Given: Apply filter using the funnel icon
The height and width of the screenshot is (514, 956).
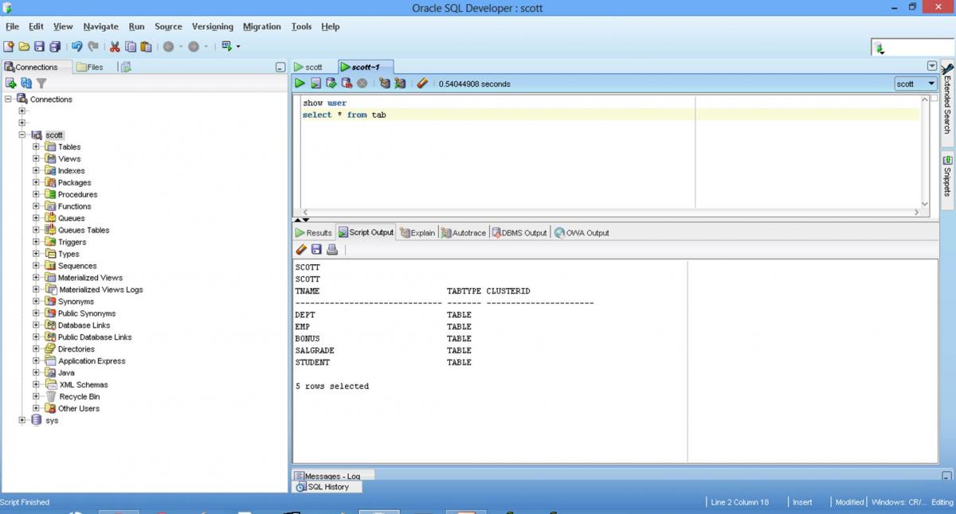Looking at the screenshot, I should tap(41, 84).
